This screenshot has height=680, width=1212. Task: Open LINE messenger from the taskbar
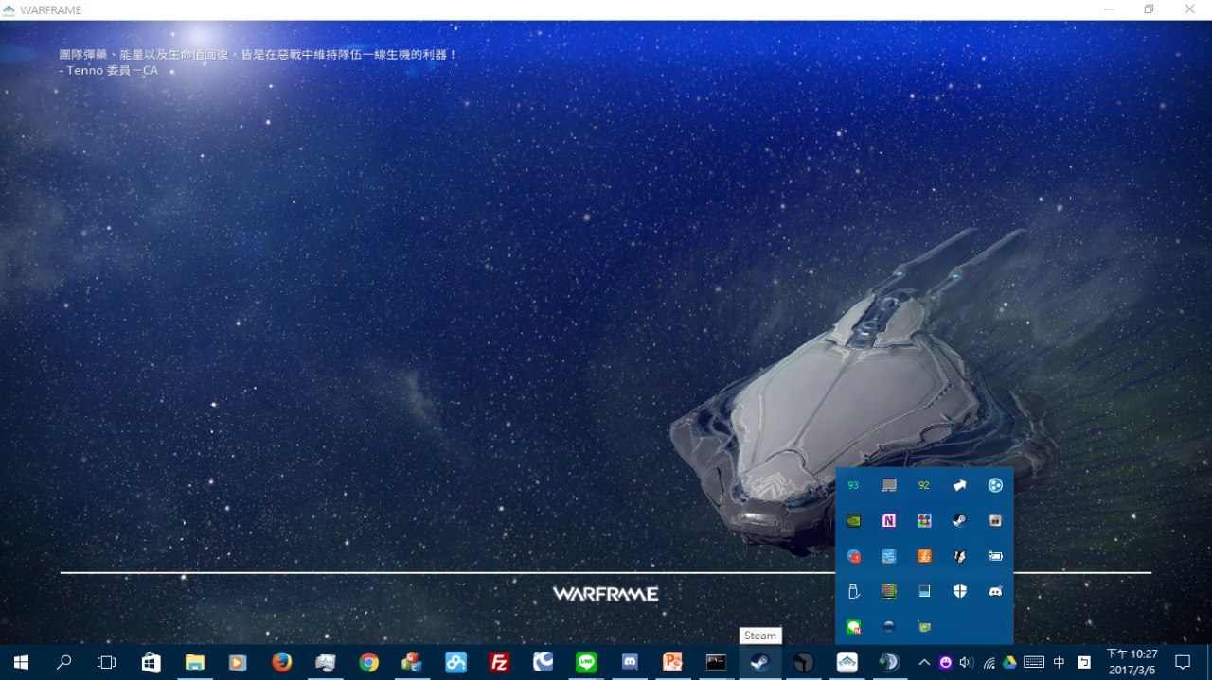(x=586, y=663)
